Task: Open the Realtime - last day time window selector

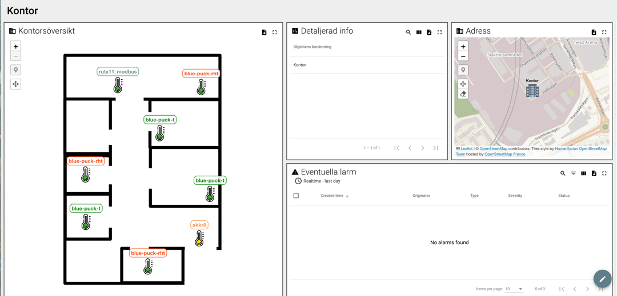Action: tap(318, 181)
